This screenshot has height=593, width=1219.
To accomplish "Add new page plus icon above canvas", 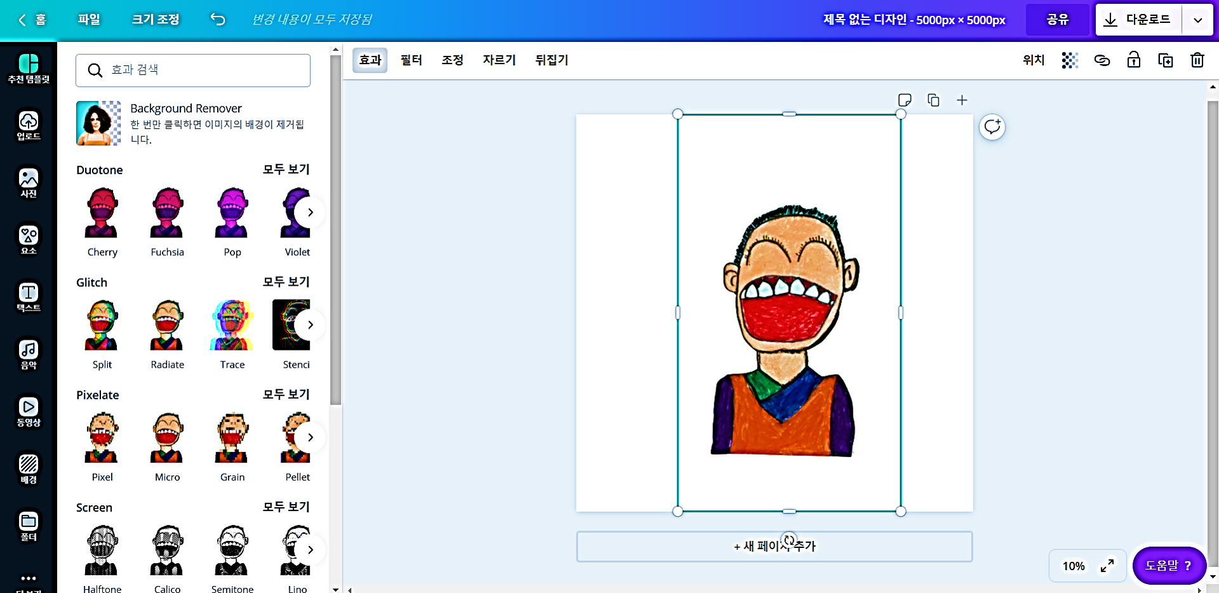I will click(x=962, y=100).
